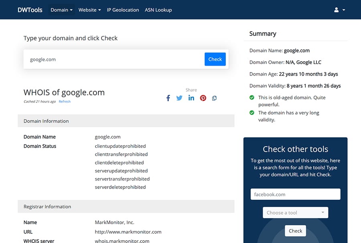The height and width of the screenshot is (243, 361).
Task: Click Domain Name value google.com in table
Action: coord(107,137)
